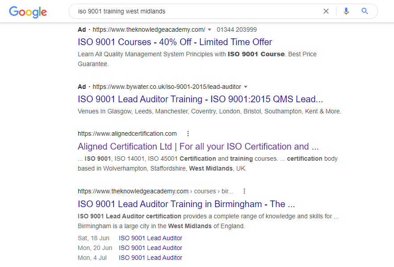394x267 pixels.
Task: Start voice search with microphone icon
Action: (x=346, y=11)
